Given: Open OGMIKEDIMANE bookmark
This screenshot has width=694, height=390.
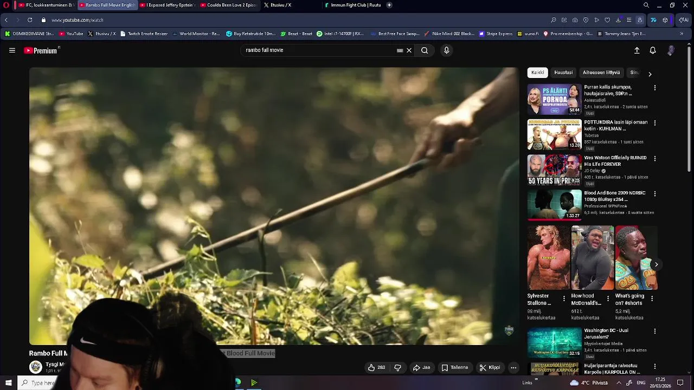Looking at the screenshot, I should [29, 34].
